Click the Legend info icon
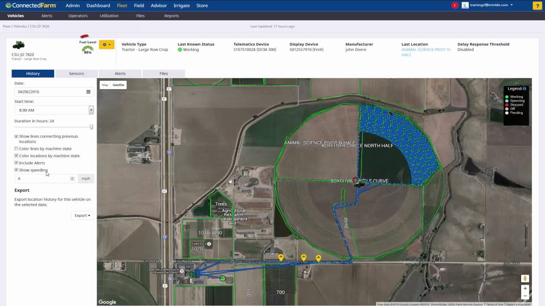 point(525,89)
